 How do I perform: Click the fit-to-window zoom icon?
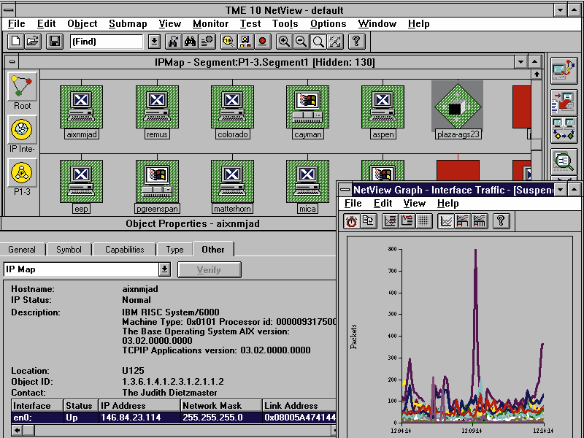point(335,42)
